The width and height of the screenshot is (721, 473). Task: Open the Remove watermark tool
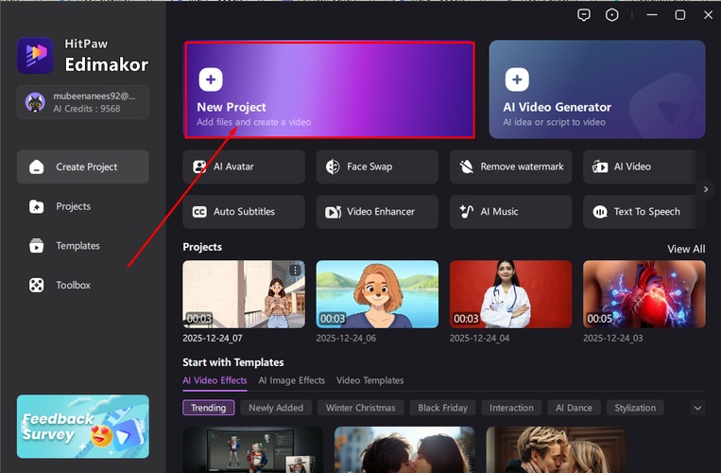click(510, 166)
